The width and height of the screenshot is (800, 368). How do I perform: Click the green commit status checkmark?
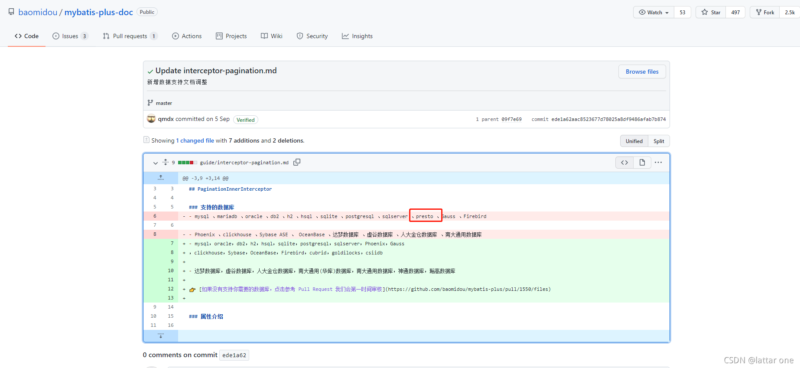[x=150, y=72]
